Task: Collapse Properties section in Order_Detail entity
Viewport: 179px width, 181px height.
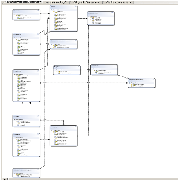Action: (89, 17)
